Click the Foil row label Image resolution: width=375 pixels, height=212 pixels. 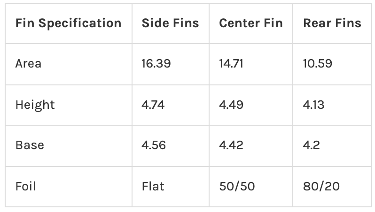click(x=26, y=186)
